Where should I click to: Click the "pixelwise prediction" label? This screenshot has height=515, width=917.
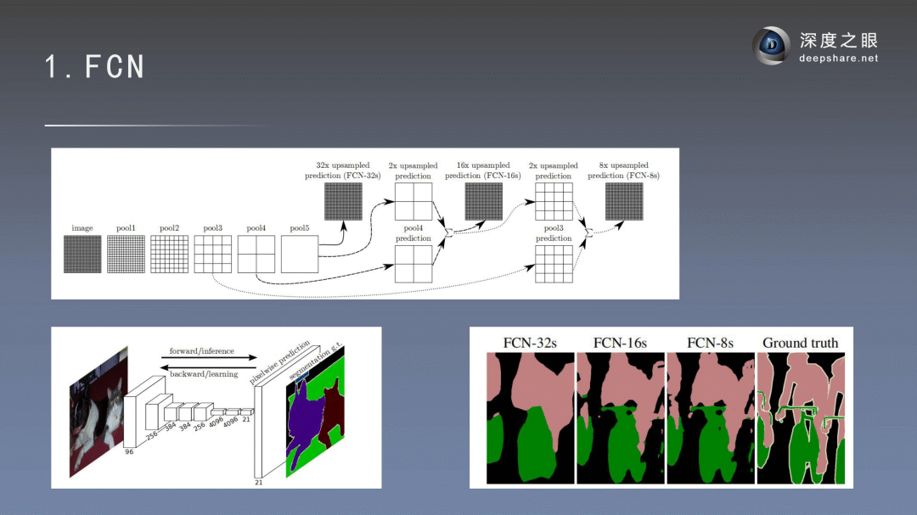point(279,362)
